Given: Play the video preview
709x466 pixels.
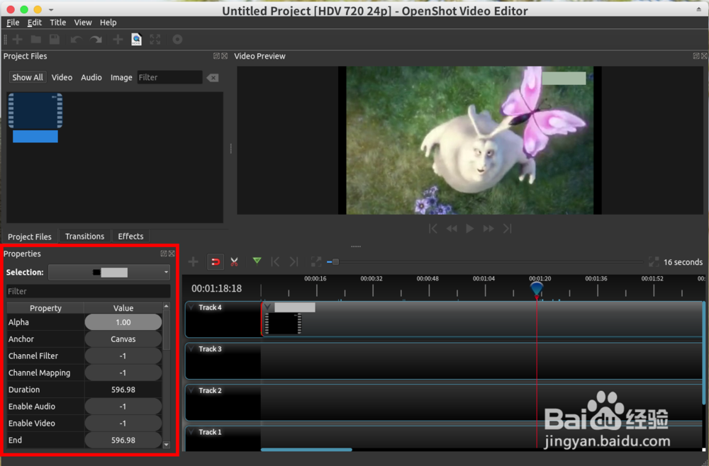Looking at the screenshot, I should [x=470, y=229].
